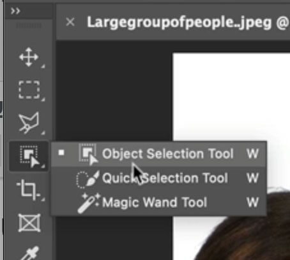The image size is (290, 260).
Task: Expand the toolbar with double chevron
Action: [15, 10]
